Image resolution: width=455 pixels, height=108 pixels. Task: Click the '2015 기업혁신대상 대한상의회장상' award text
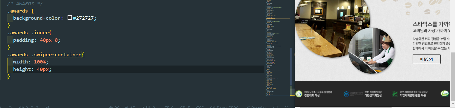coord(373,94)
